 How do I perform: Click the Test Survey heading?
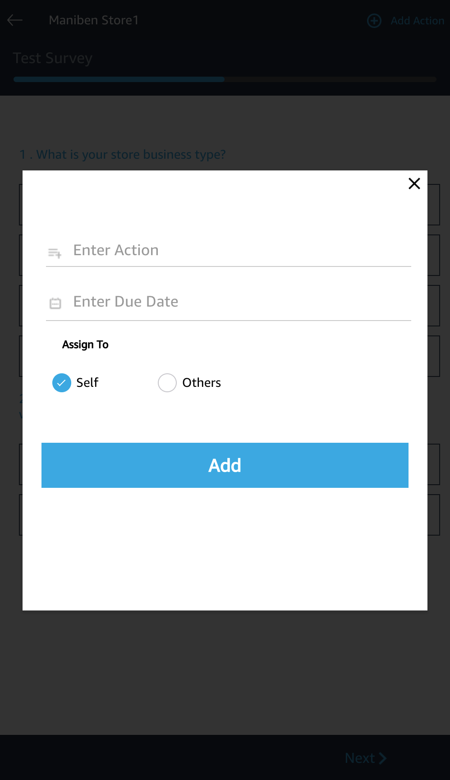click(x=53, y=58)
